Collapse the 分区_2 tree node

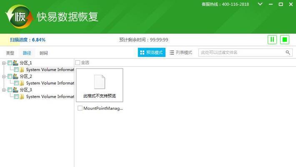pyautogui.click(x=4, y=76)
